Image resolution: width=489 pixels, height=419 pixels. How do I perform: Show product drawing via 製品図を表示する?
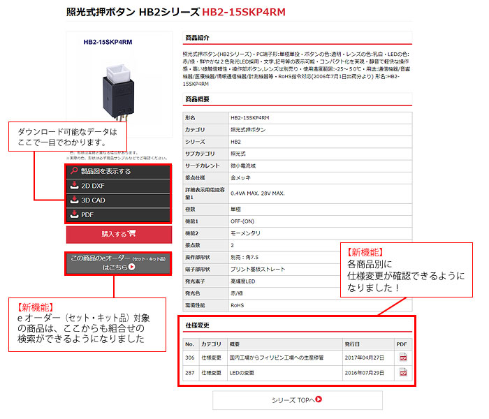click(119, 172)
